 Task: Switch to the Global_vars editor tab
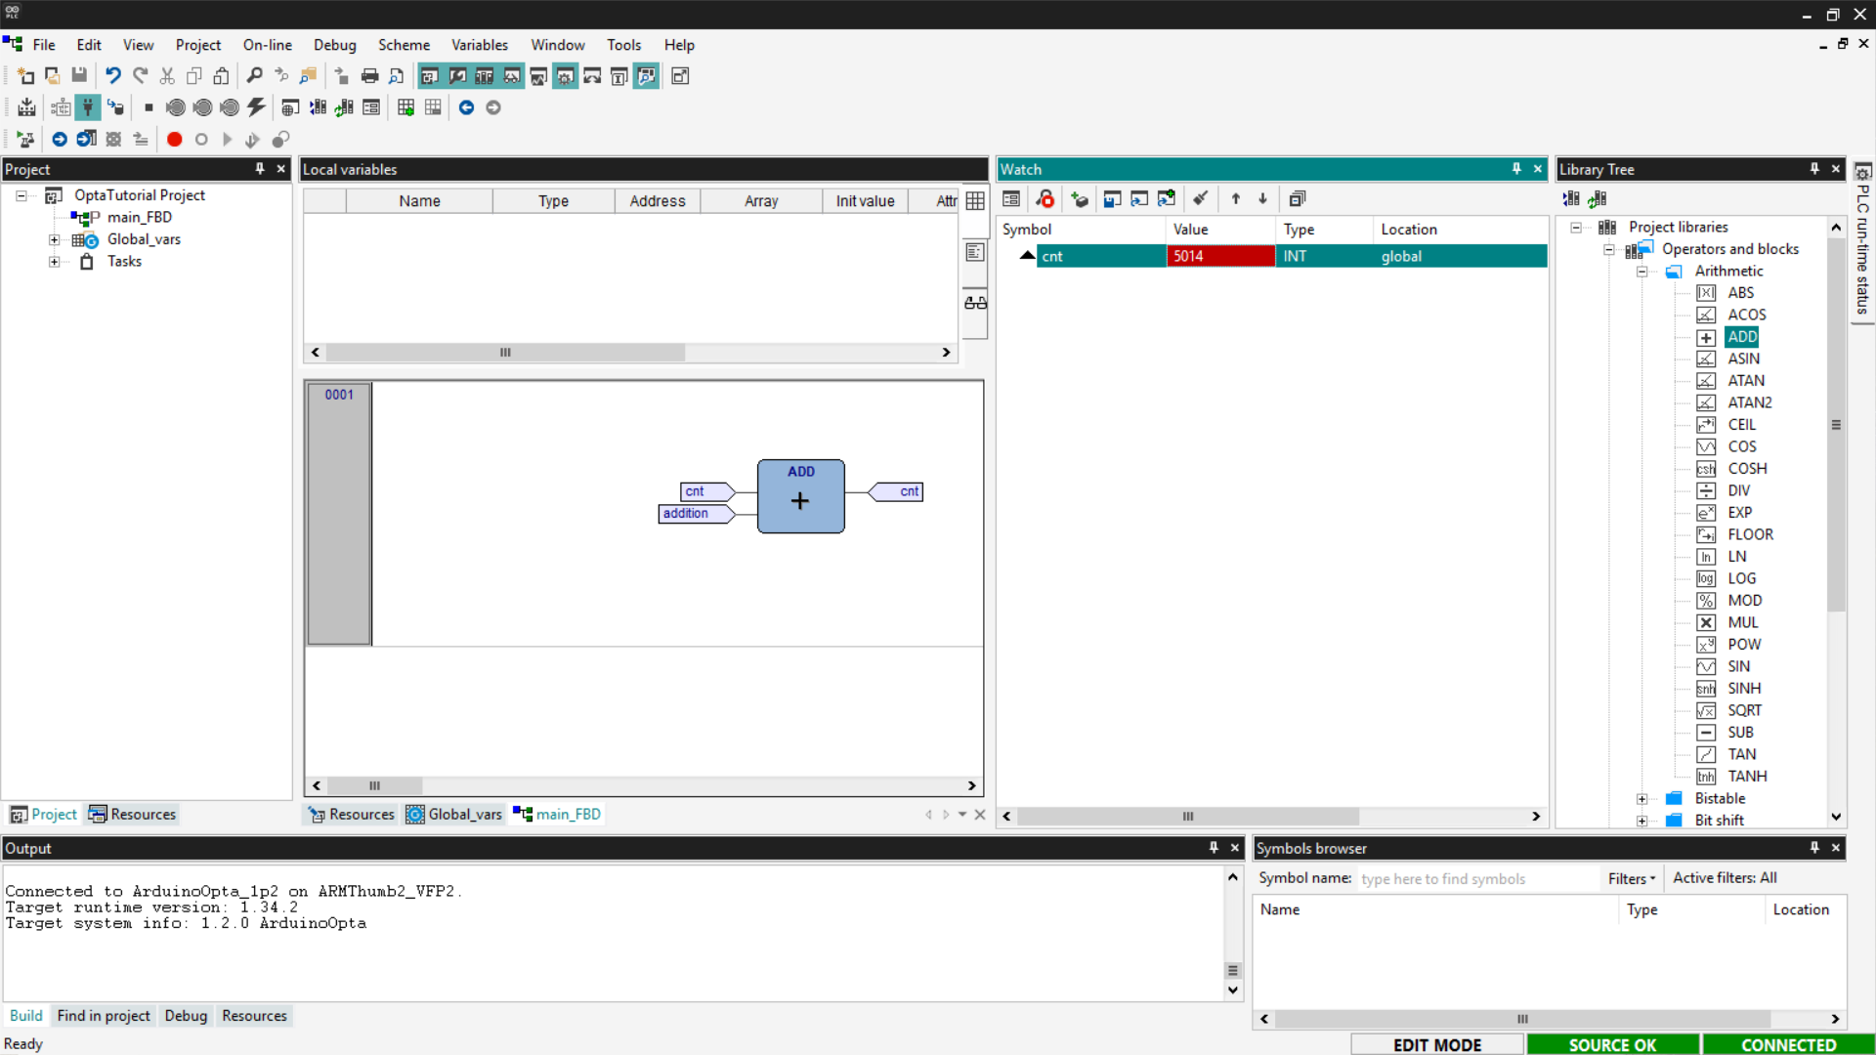pos(454,815)
